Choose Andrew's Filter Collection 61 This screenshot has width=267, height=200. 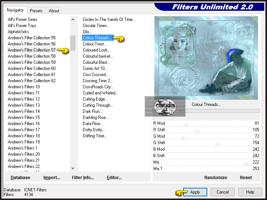tap(32, 75)
